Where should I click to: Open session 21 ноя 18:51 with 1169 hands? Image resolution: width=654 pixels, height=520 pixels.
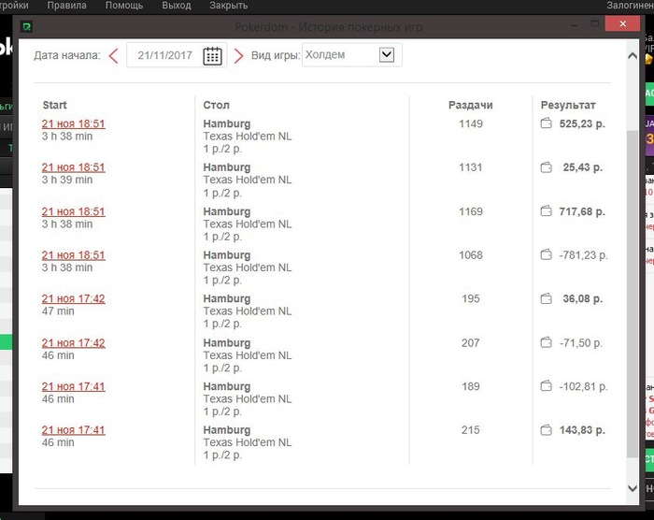(x=74, y=211)
